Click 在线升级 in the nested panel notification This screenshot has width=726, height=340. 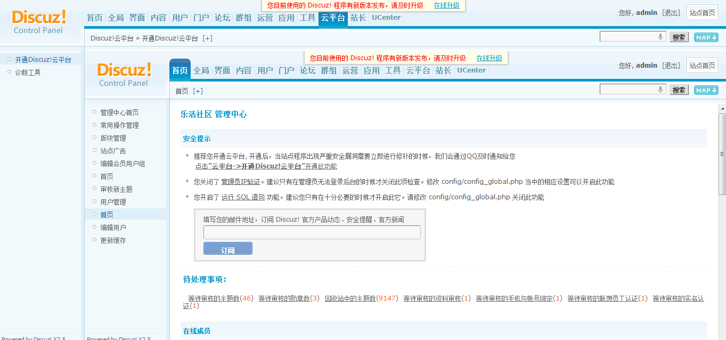coord(489,58)
